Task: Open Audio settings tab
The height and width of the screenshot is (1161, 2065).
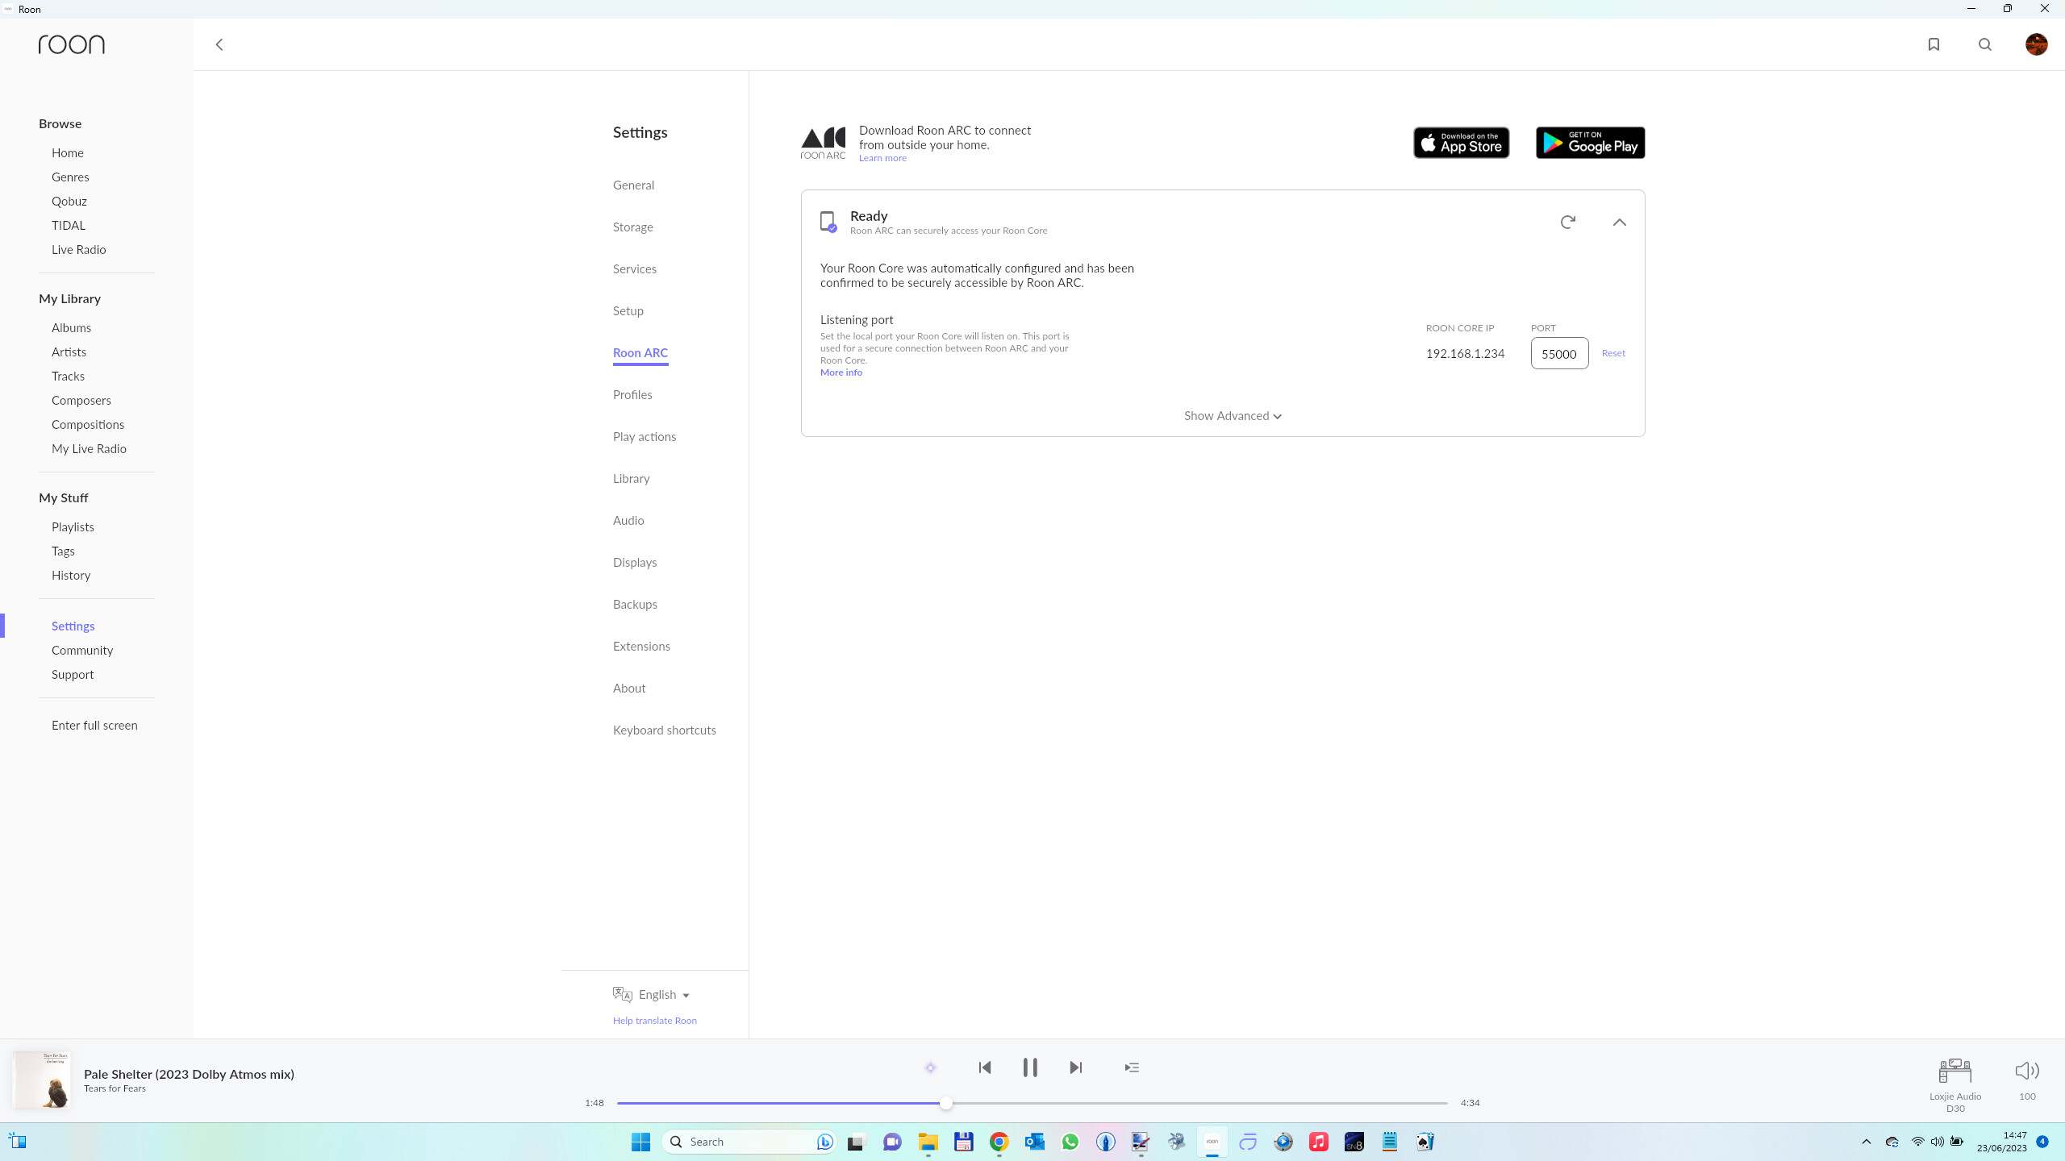Action: (x=628, y=521)
